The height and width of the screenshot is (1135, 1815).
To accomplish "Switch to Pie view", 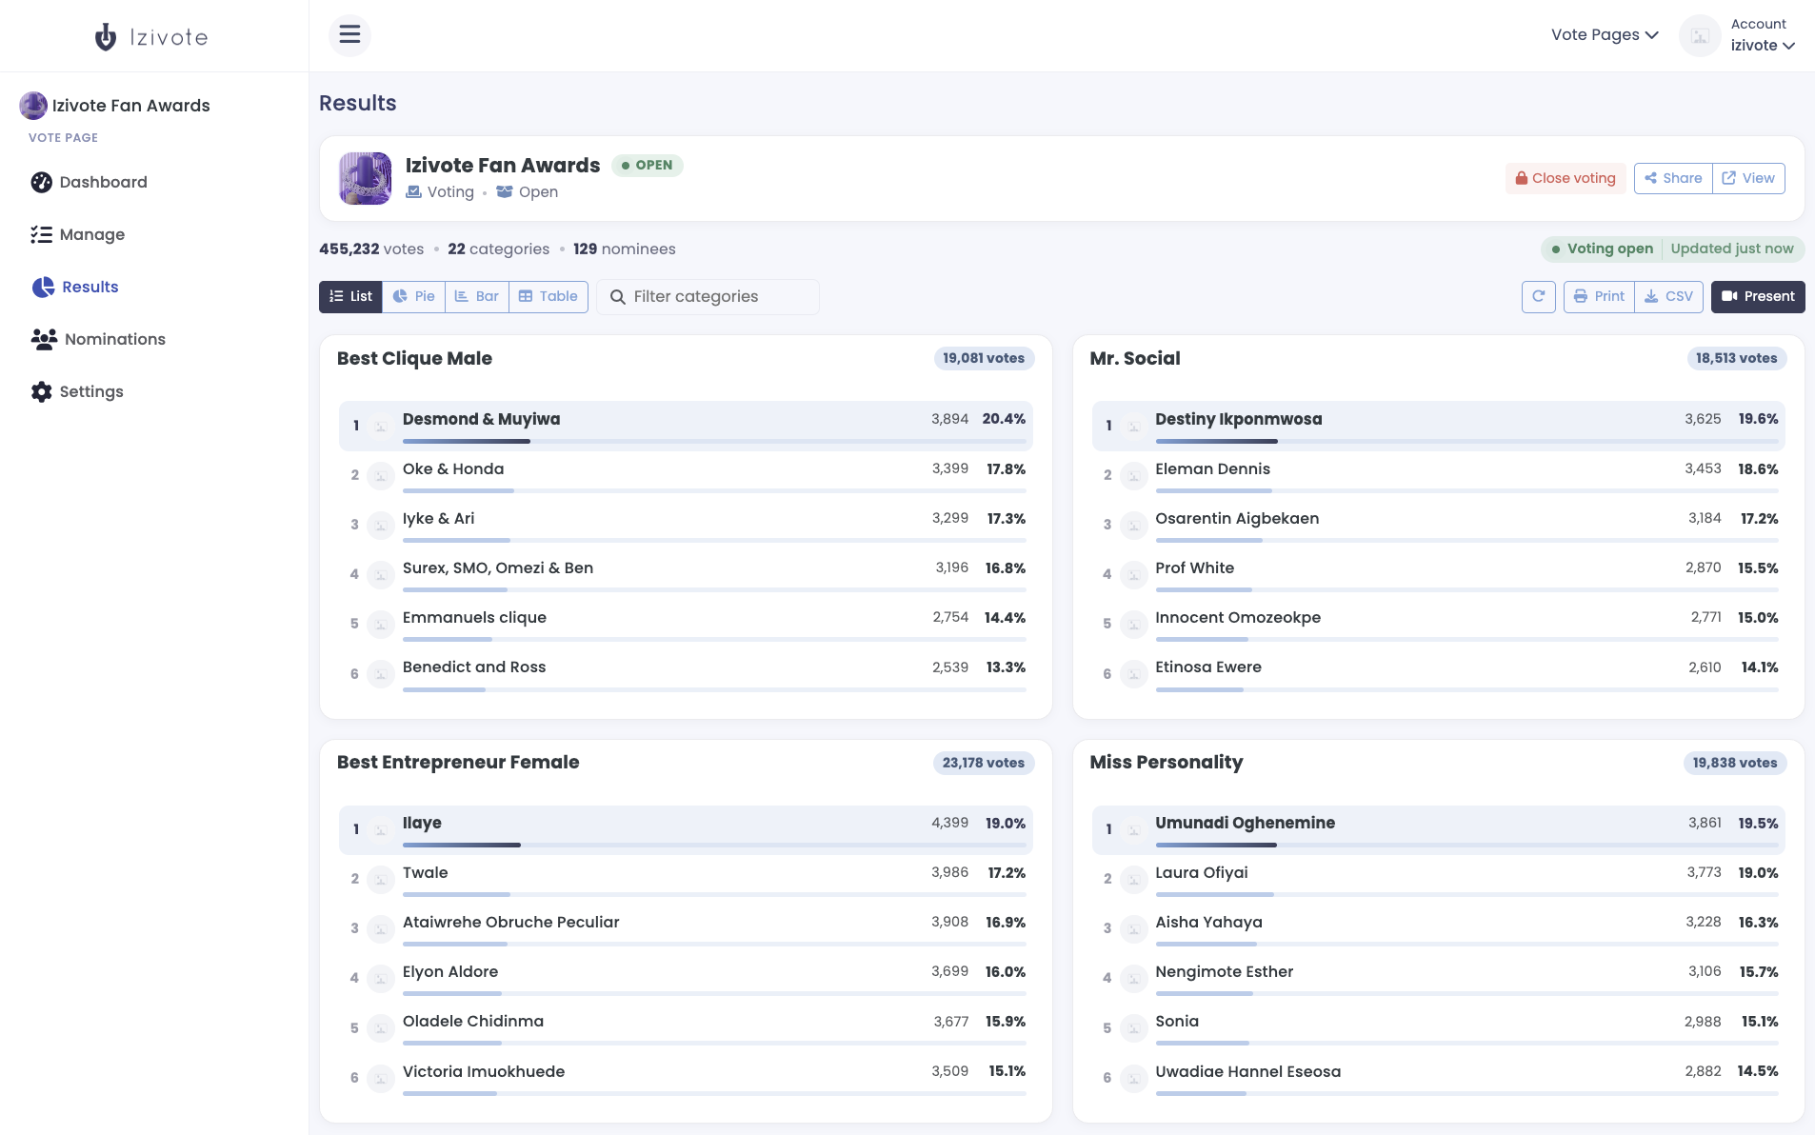I will click(413, 296).
